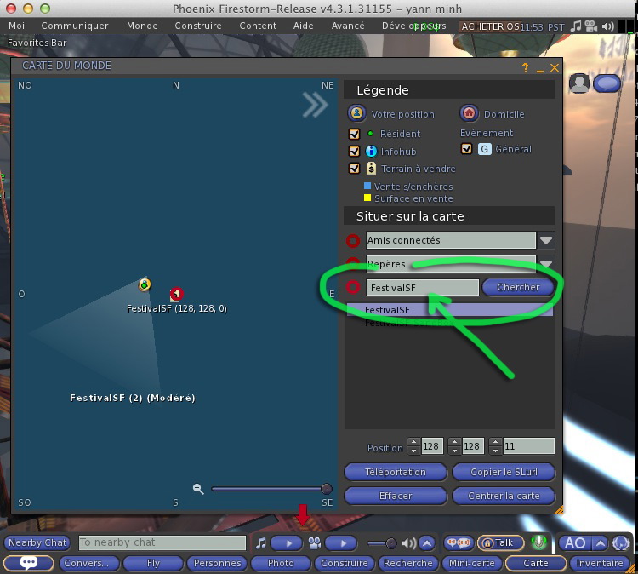Click the red FestivalSF target marker on map

(x=177, y=294)
